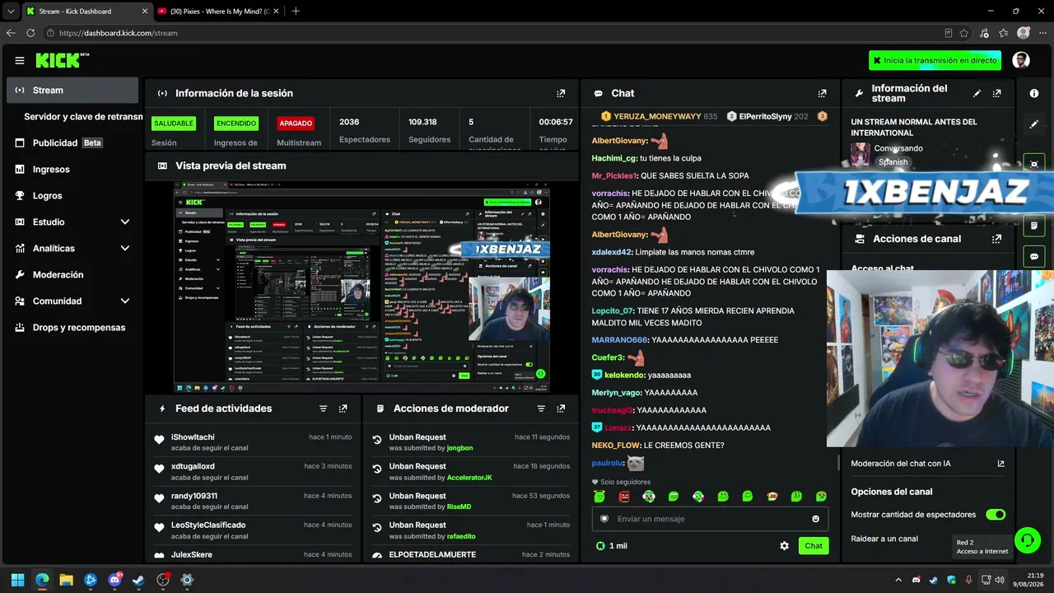Open AcceleratorJK's profile link
Viewport: 1054px width, 593px height.
pos(469,478)
